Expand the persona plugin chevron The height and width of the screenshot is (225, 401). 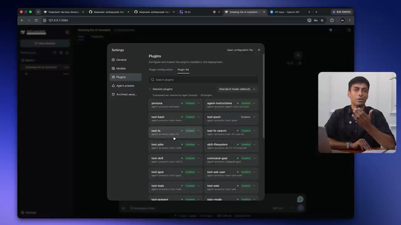pos(198,103)
